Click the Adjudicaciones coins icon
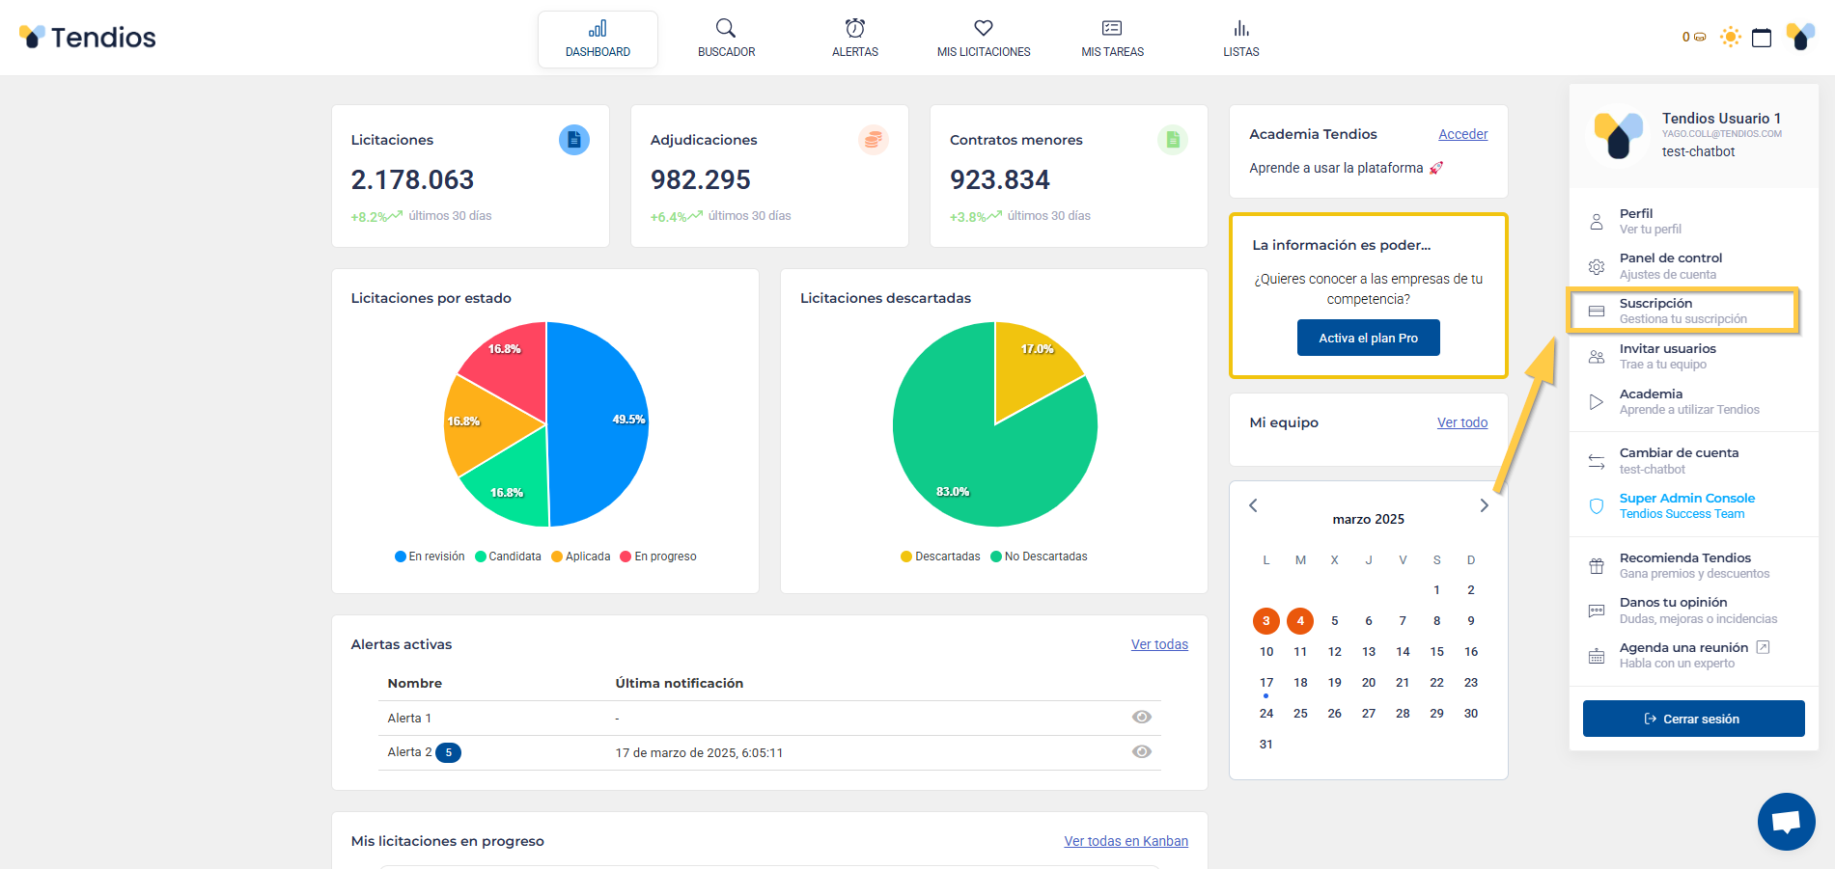 click(873, 140)
